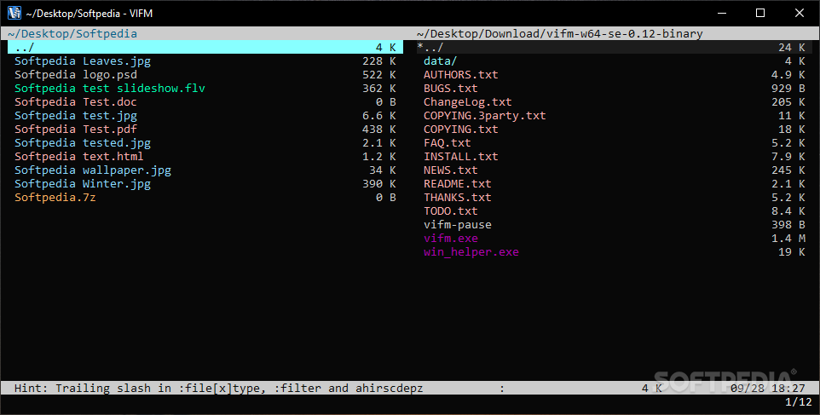
Task: Close the VIFM window
Action: click(x=800, y=13)
